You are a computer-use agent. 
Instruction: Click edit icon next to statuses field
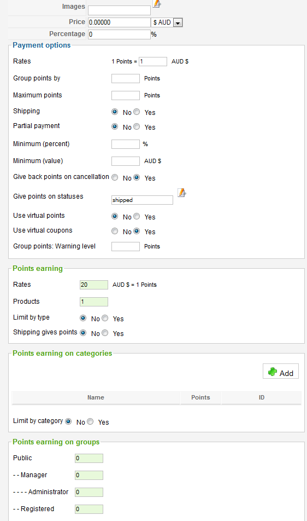[182, 193]
